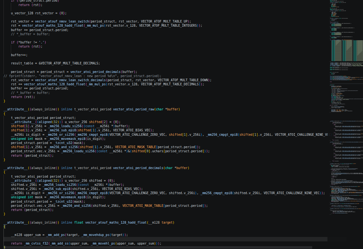The image size is (363, 249).
Task: Place cursor on the 'buffer++;' line
Action: point(19,55)
